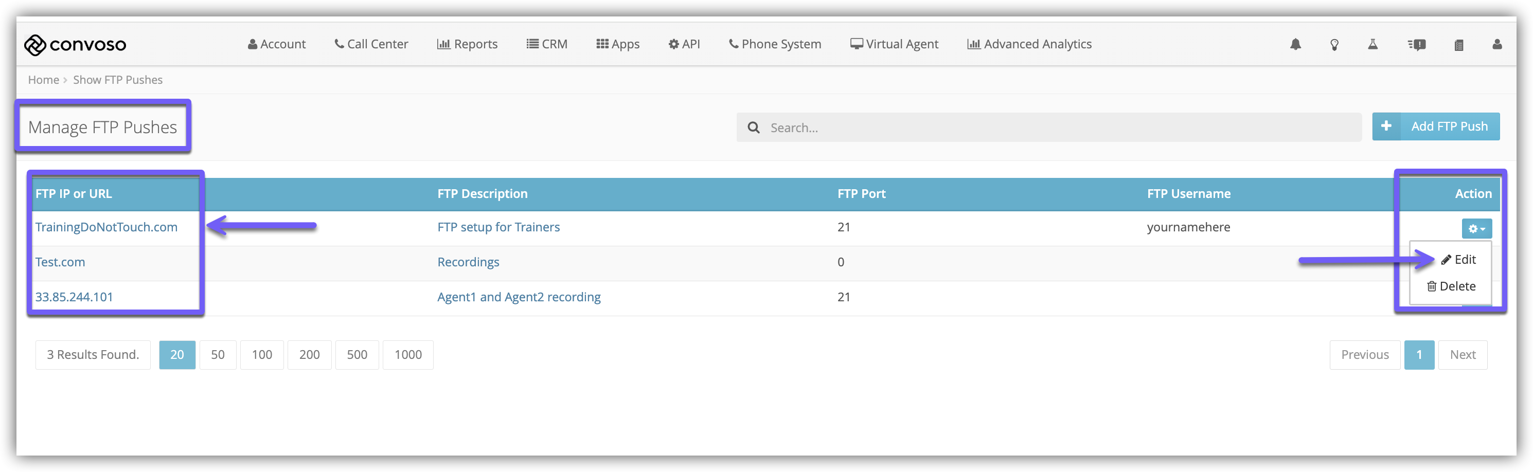Screen dimensions: 1533x472
Task: Open the checklist document icon
Action: [1458, 45]
